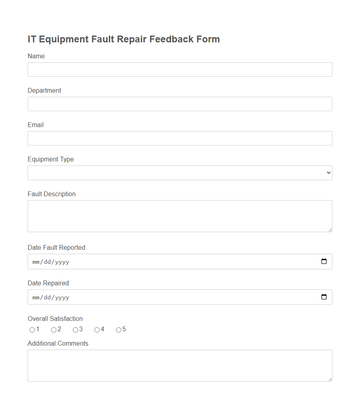Screen dimensions: 360x412
Task: Open the Date Fault Reported calendar icon
Action: coord(324,262)
